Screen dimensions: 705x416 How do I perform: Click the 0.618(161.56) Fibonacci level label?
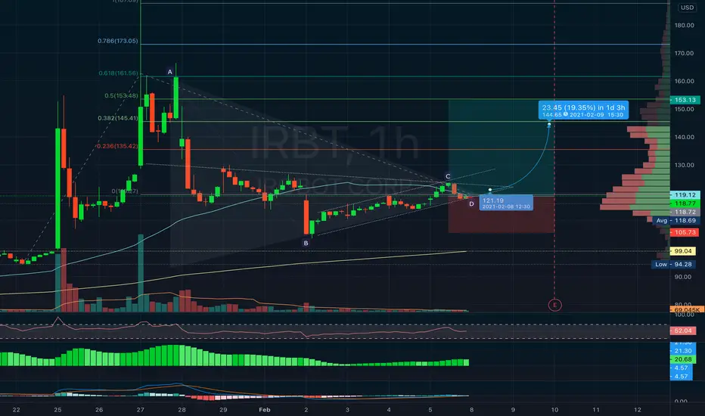[119, 73]
